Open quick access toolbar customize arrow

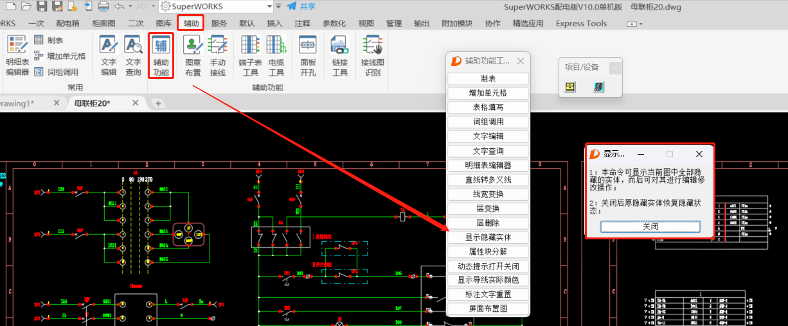[279, 6]
